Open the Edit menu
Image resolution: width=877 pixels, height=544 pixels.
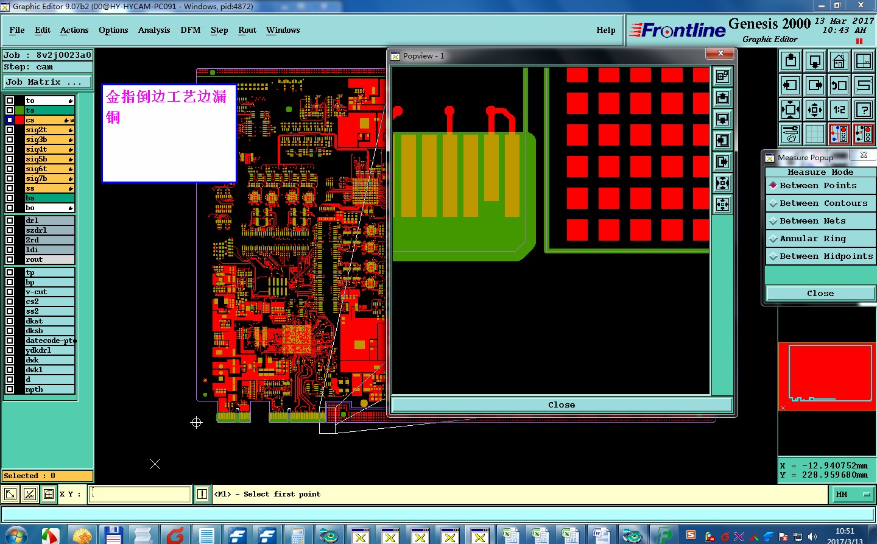43,30
